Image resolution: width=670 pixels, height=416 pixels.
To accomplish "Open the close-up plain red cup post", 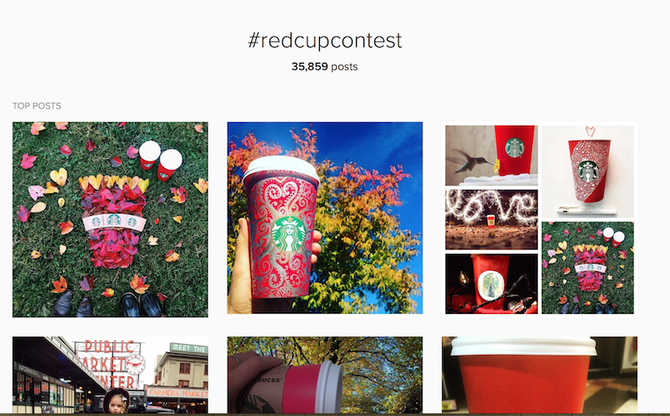I will (x=539, y=375).
